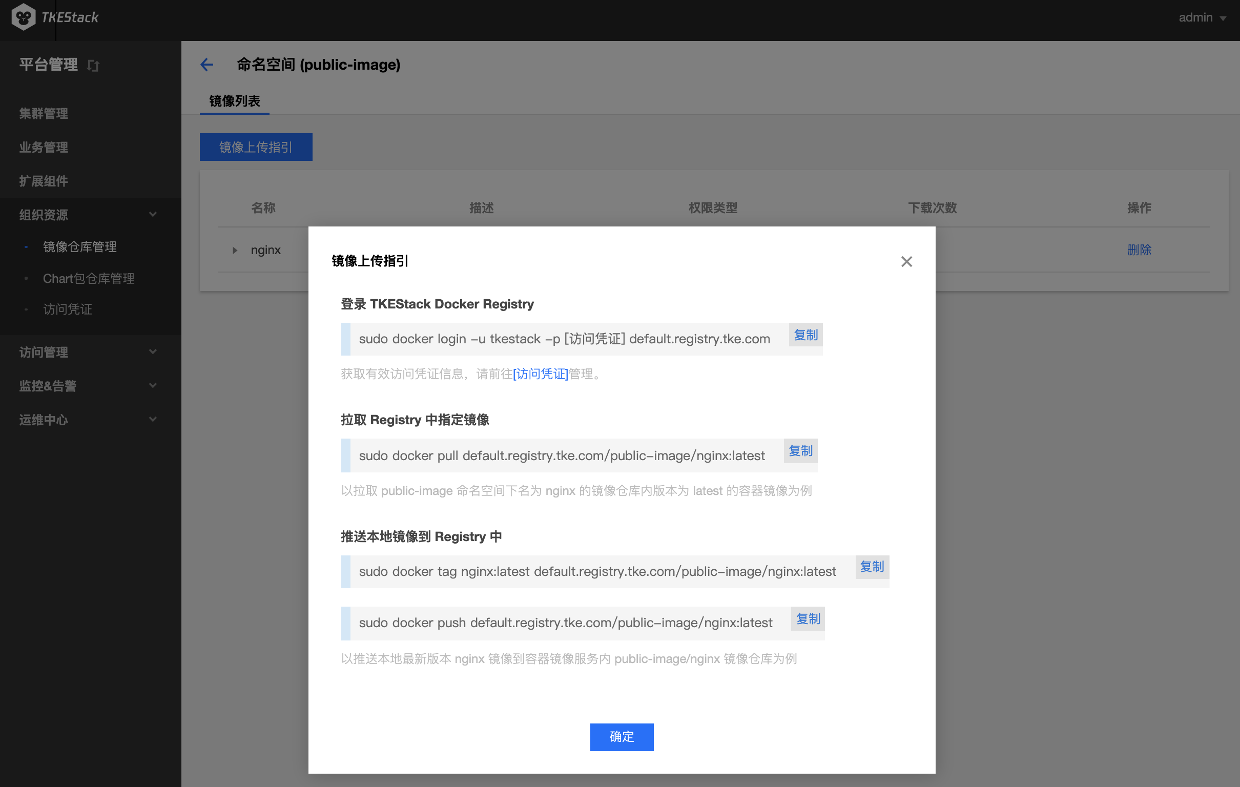Expand the 运维中心 menu chevron

pos(152,419)
